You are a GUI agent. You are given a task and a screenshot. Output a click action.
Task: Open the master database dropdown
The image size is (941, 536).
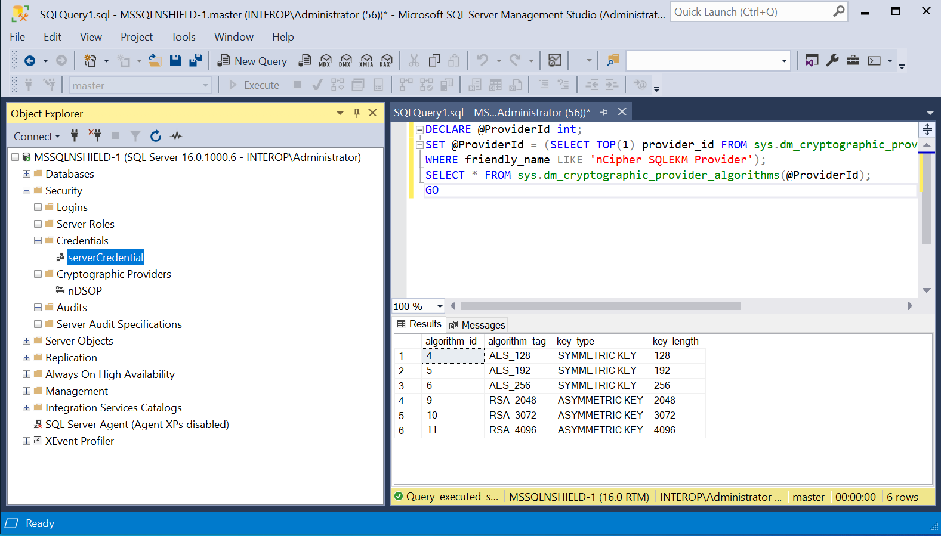(x=205, y=86)
